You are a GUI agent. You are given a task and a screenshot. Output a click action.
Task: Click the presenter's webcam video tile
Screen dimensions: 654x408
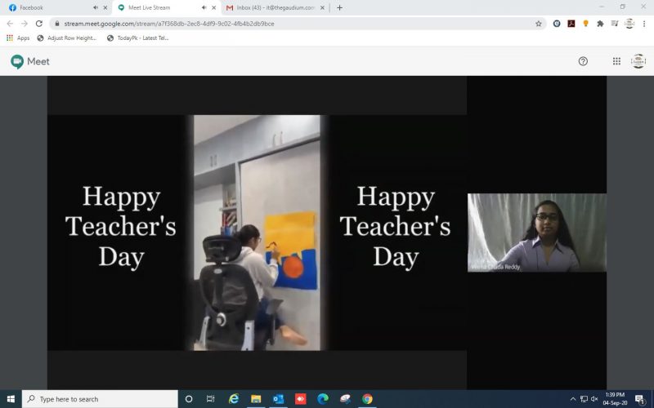click(x=536, y=233)
